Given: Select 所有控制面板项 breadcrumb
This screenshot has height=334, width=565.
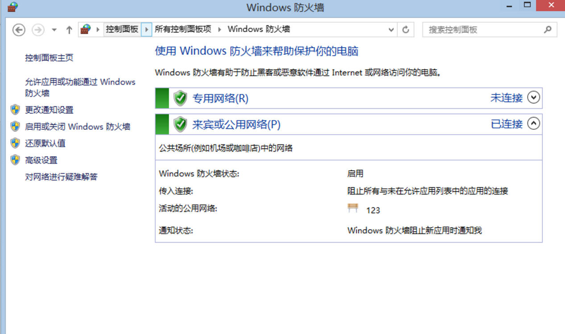Looking at the screenshot, I should coord(183,29).
